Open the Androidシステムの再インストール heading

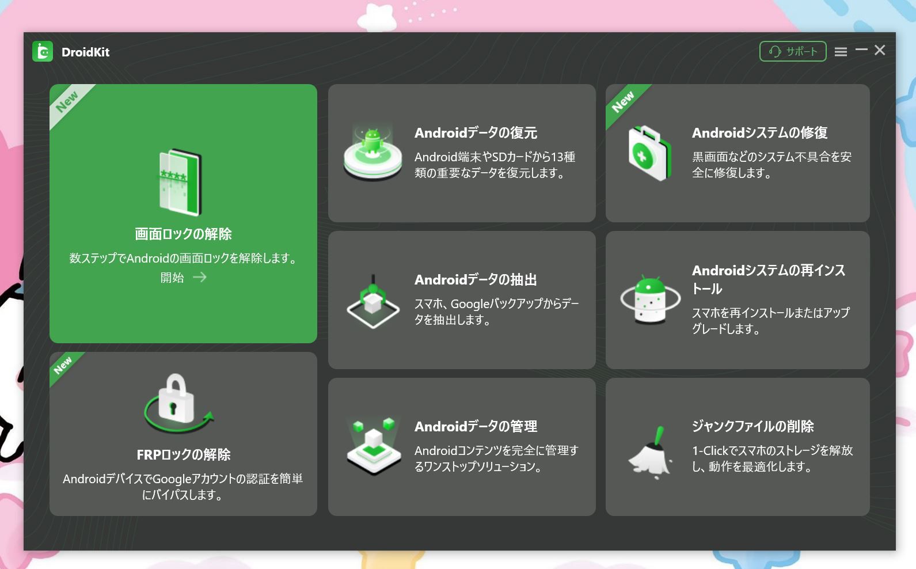point(769,279)
